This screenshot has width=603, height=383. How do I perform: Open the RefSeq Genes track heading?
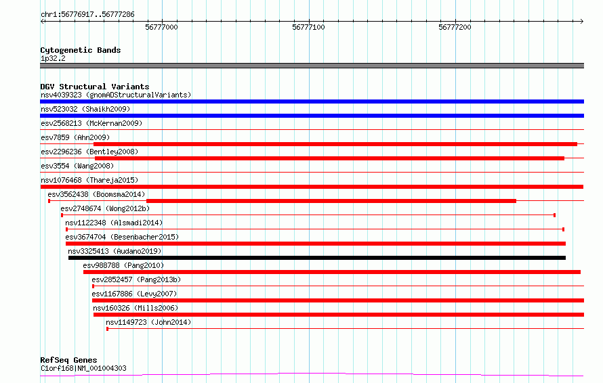pyautogui.click(x=68, y=360)
